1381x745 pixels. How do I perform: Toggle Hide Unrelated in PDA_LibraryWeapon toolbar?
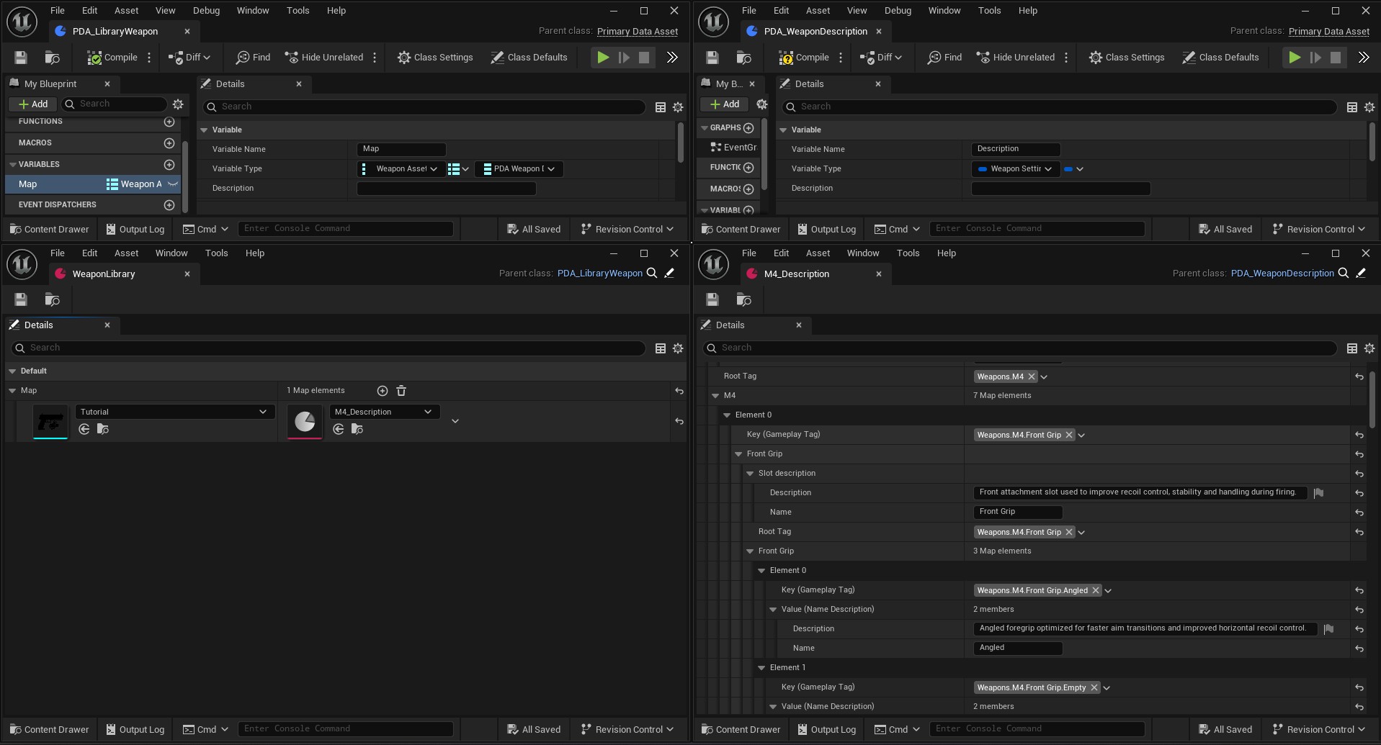324,58
